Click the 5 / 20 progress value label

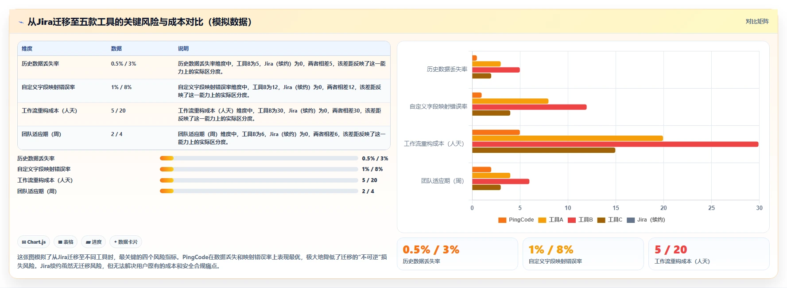pyautogui.click(x=369, y=180)
